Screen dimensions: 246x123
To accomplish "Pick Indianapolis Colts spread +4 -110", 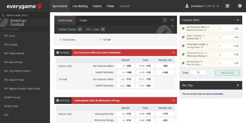I will tap(125, 114).
